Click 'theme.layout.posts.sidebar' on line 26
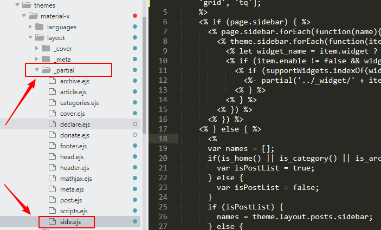This screenshot has height=230, width=381. click(310, 216)
